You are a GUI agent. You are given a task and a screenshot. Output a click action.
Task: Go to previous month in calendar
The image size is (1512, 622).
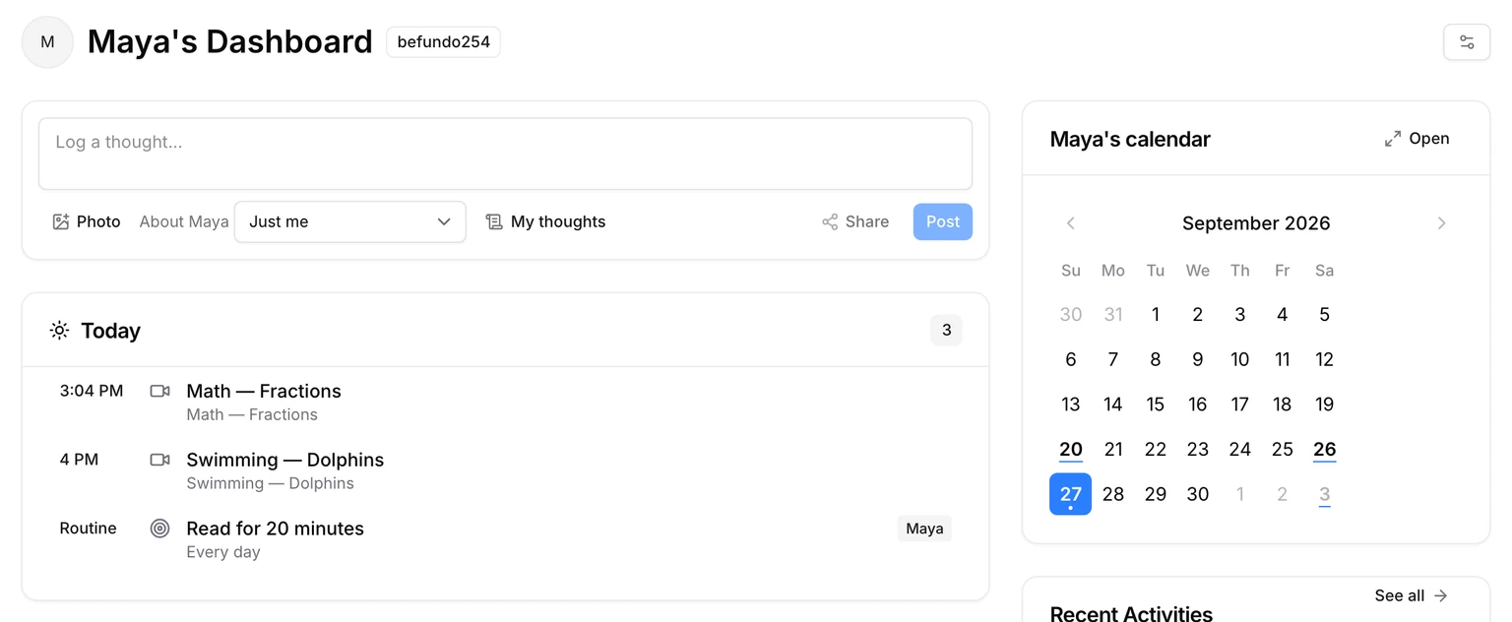[1071, 223]
